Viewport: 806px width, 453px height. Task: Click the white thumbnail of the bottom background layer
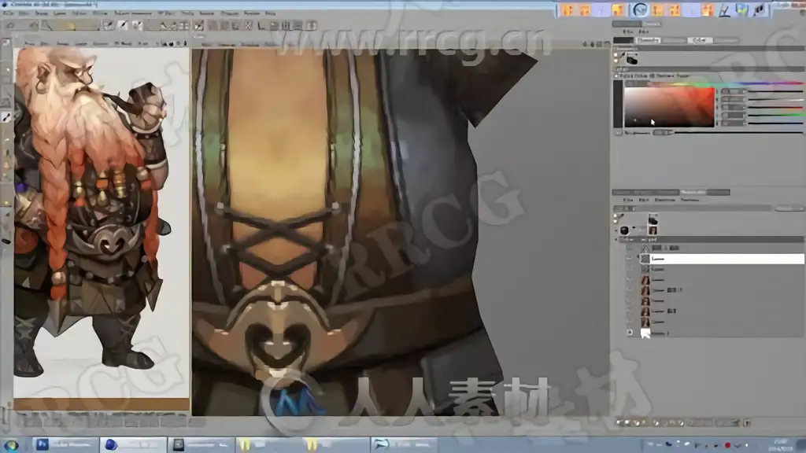(645, 333)
